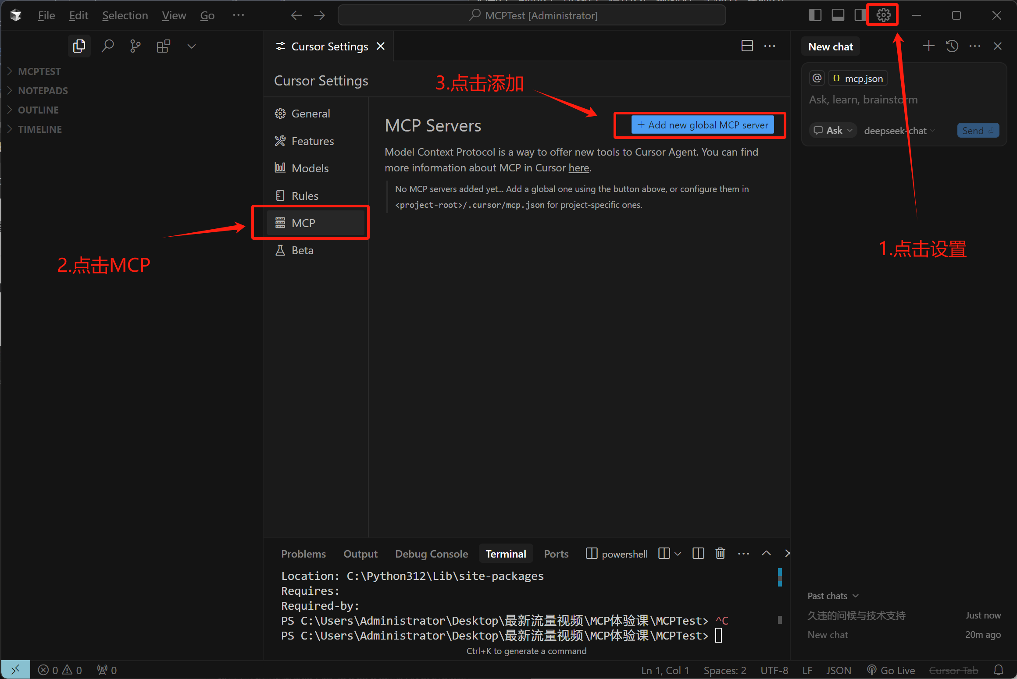Screen dimensions: 1017x679
Task: Split the terminal panel icon
Action: coord(698,554)
